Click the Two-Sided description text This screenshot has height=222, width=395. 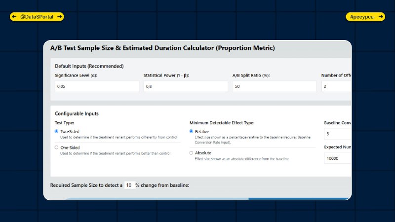(x=118, y=138)
